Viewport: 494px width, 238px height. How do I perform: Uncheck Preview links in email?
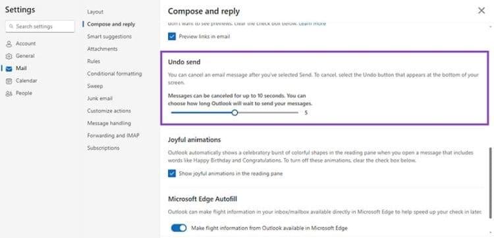(x=172, y=36)
